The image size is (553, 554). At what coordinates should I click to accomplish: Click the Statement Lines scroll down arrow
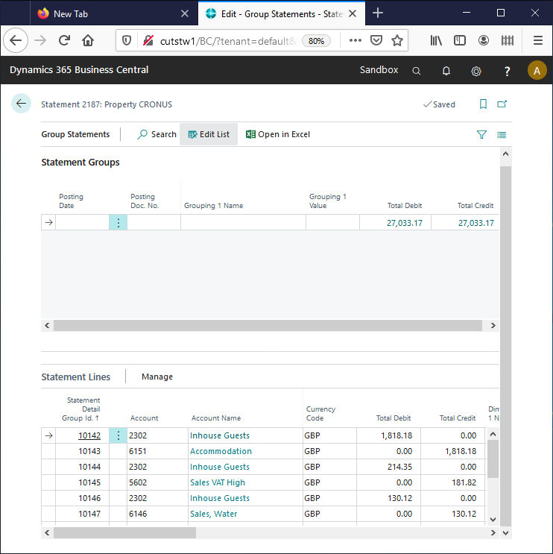point(493,520)
